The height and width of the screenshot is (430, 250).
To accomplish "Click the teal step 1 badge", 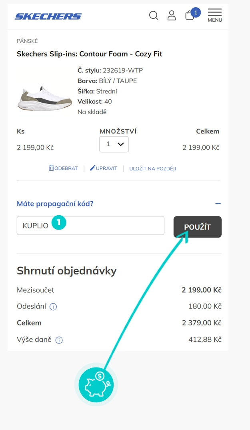I will (x=59, y=223).
